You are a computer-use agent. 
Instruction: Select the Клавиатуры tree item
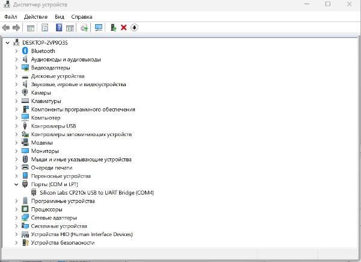pos(46,101)
